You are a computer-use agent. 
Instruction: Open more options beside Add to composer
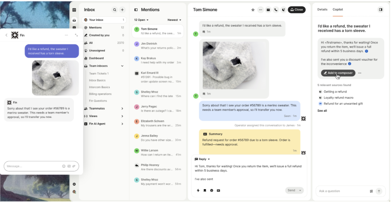point(360,73)
